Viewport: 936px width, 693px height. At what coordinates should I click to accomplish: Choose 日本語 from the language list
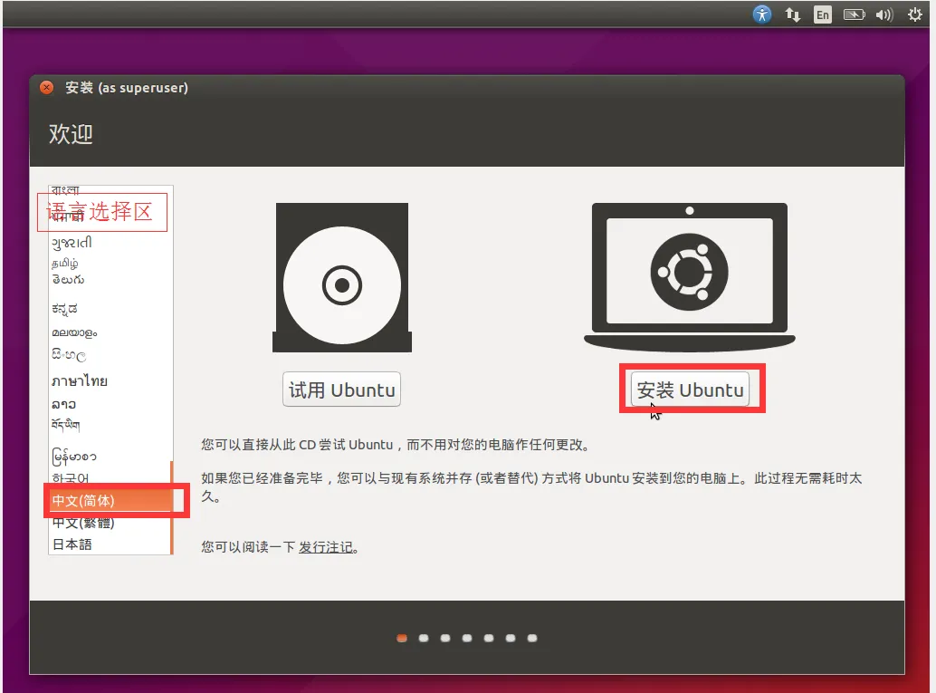click(x=72, y=544)
